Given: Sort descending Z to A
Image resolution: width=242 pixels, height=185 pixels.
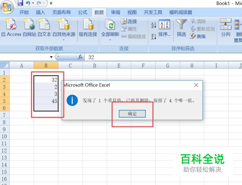Looking at the screenshot, I should (154, 37).
